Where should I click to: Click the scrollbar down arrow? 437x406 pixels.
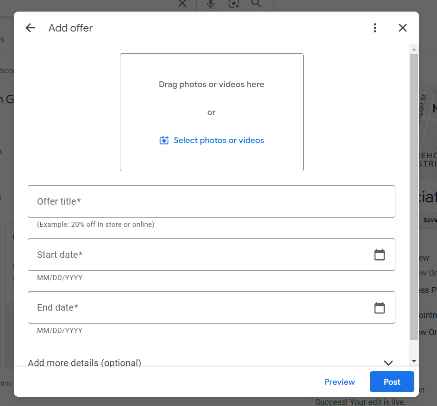414,361
